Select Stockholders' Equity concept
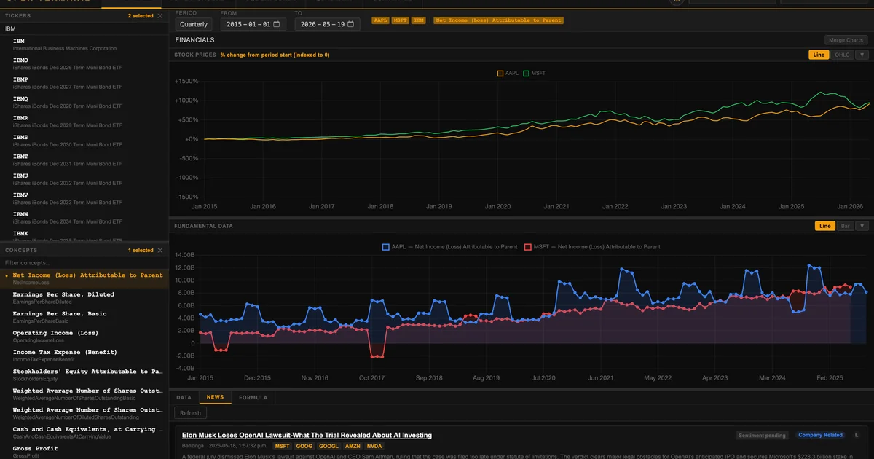Image resolution: width=874 pixels, height=459 pixels. click(84, 374)
